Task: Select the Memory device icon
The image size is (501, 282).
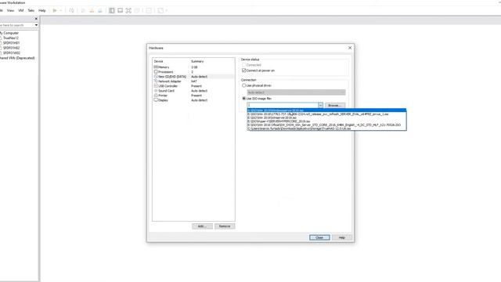Action: tap(156, 67)
